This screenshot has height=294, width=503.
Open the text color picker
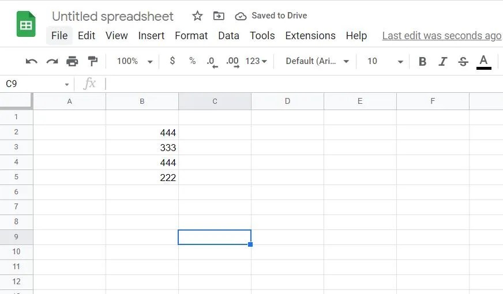(484, 62)
